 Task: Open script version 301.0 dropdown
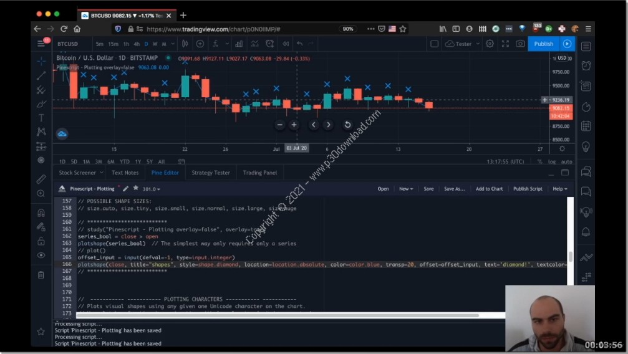152,189
